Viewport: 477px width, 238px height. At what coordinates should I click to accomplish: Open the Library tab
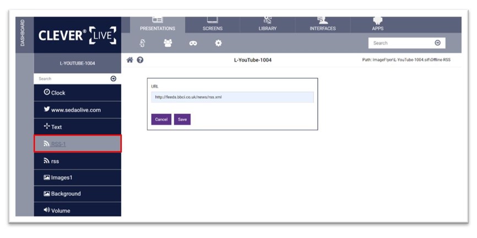coord(267,25)
